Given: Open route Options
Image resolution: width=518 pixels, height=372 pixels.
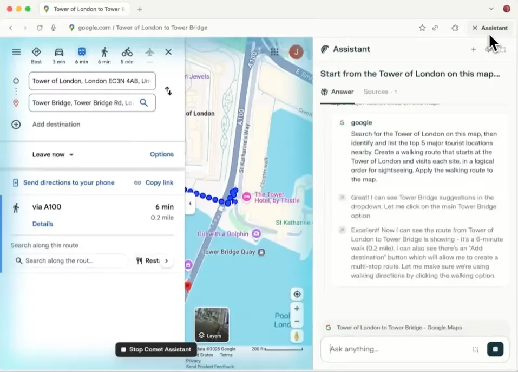Looking at the screenshot, I should (x=161, y=154).
